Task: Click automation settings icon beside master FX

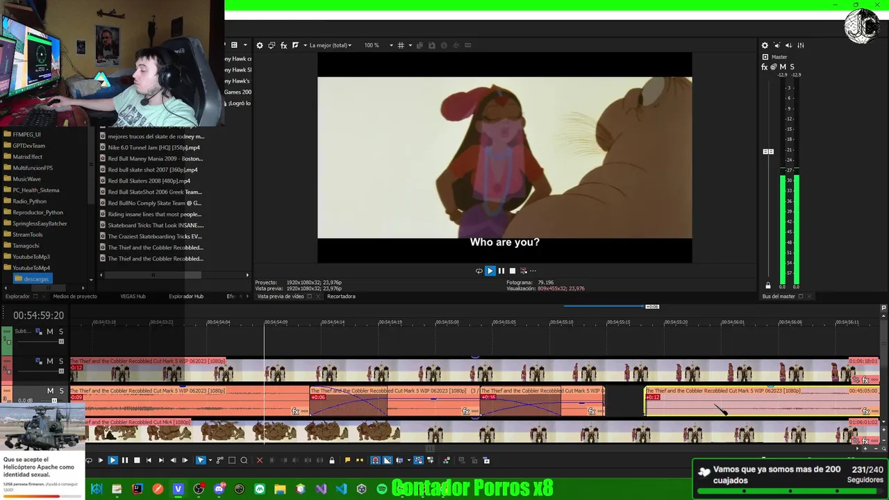Action: tap(774, 67)
